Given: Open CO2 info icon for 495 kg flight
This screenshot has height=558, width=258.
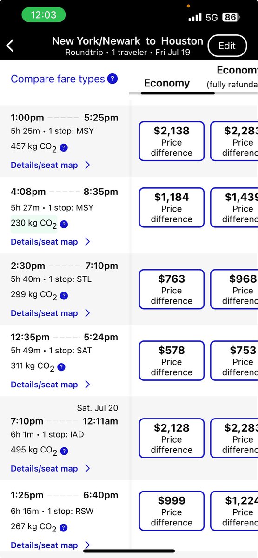Looking at the screenshot, I should (64, 451).
